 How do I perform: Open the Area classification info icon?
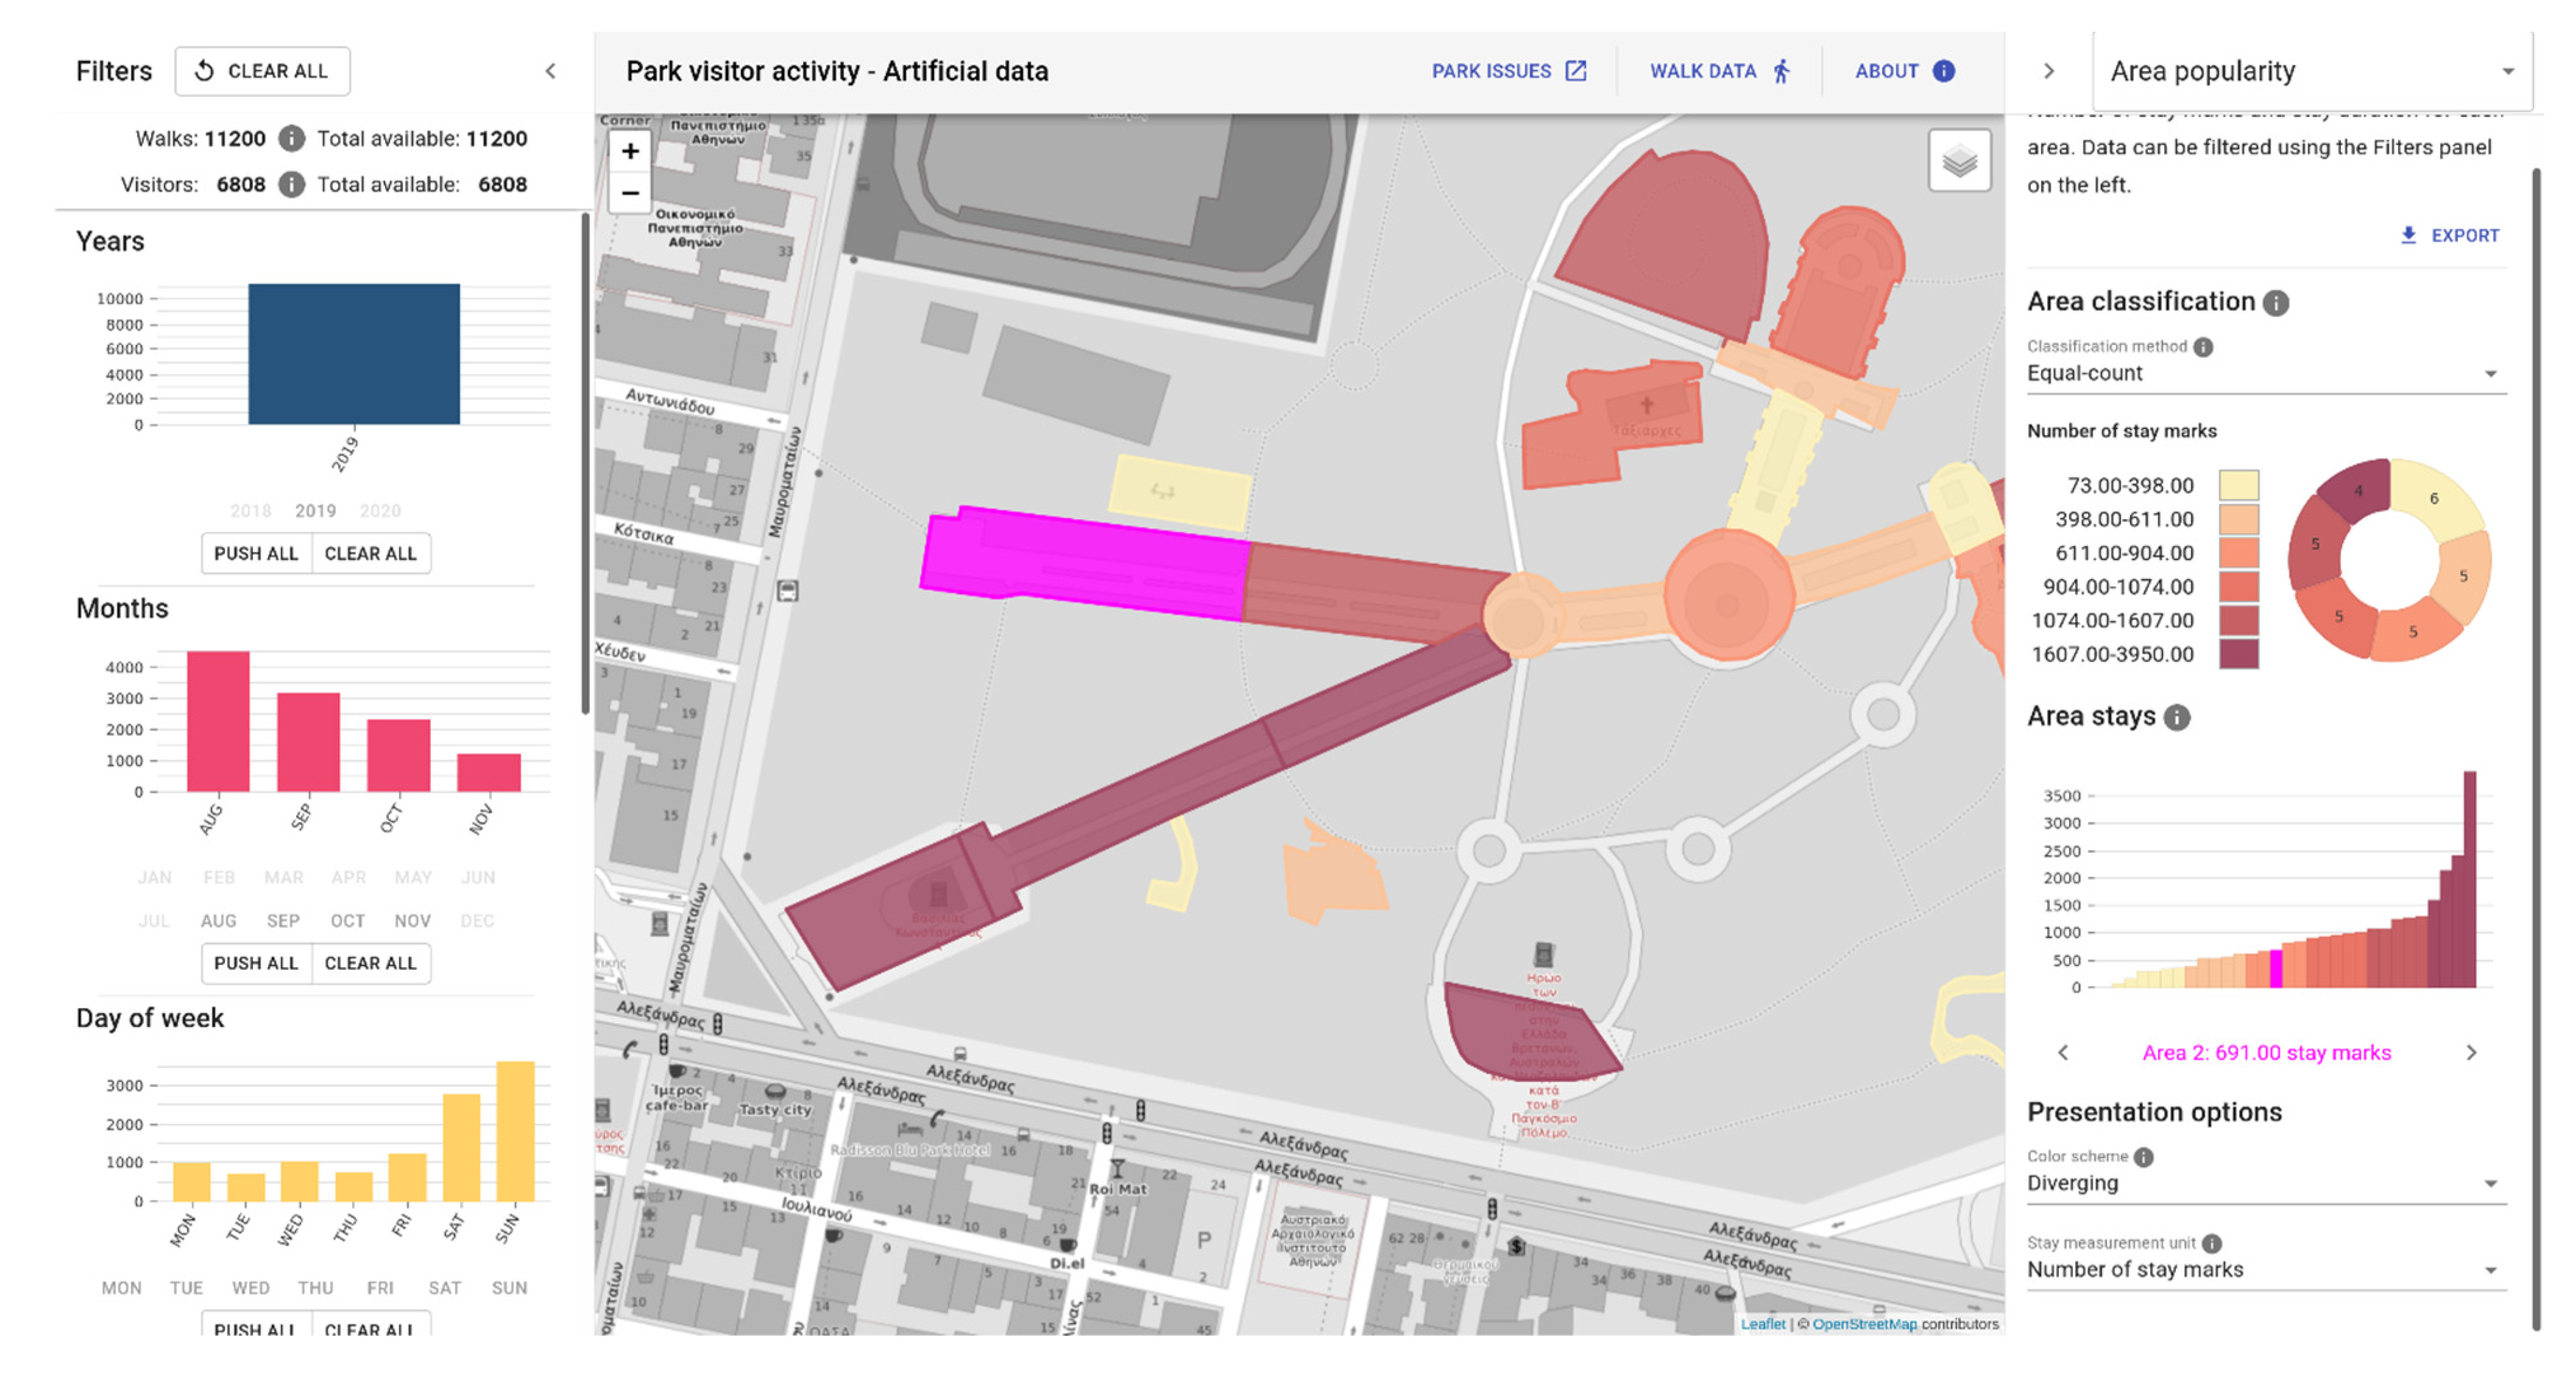(2277, 302)
